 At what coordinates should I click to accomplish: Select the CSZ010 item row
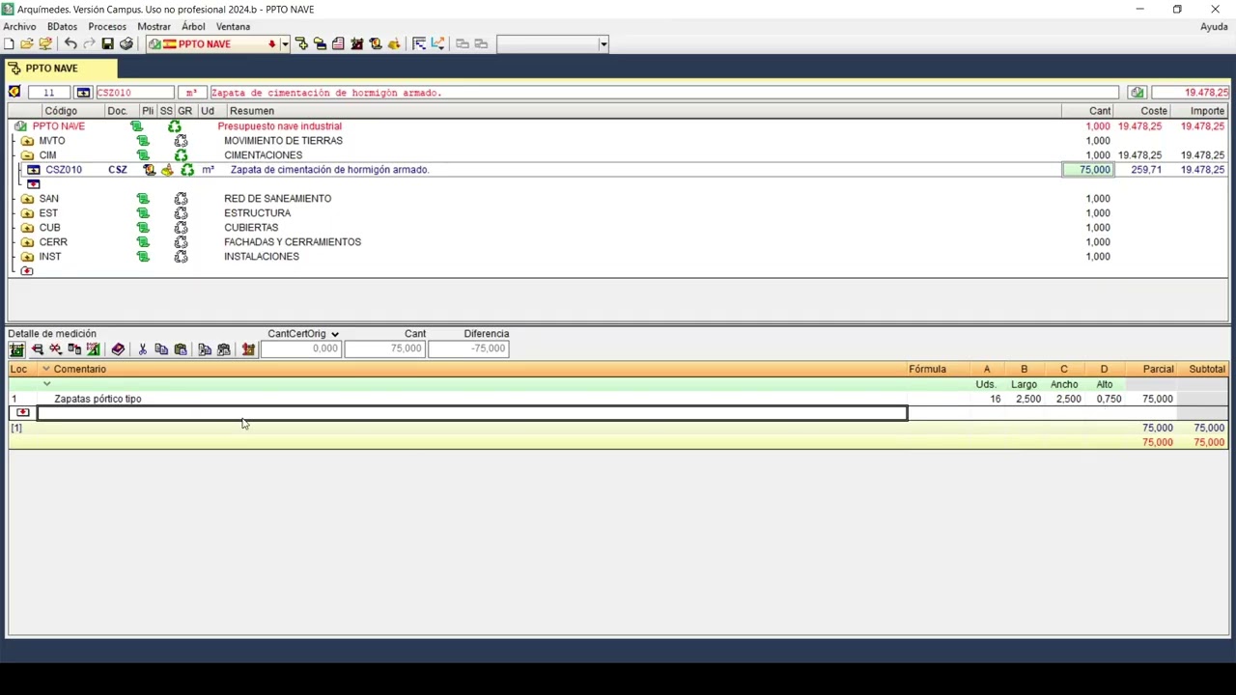tap(618, 170)
